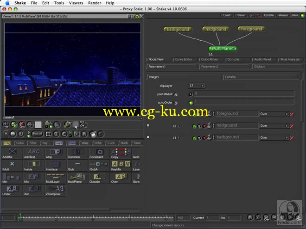Screen dimensions: 306x229
Task: Insert the Interlace node
Action: (56, 166)
